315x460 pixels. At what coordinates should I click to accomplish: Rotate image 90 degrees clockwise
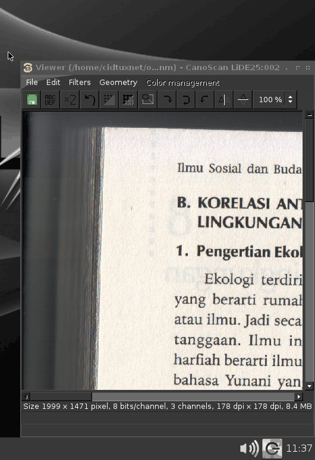167,100
